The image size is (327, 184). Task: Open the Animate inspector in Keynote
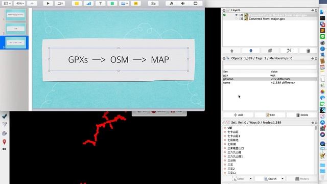click(x=183, y=4)
